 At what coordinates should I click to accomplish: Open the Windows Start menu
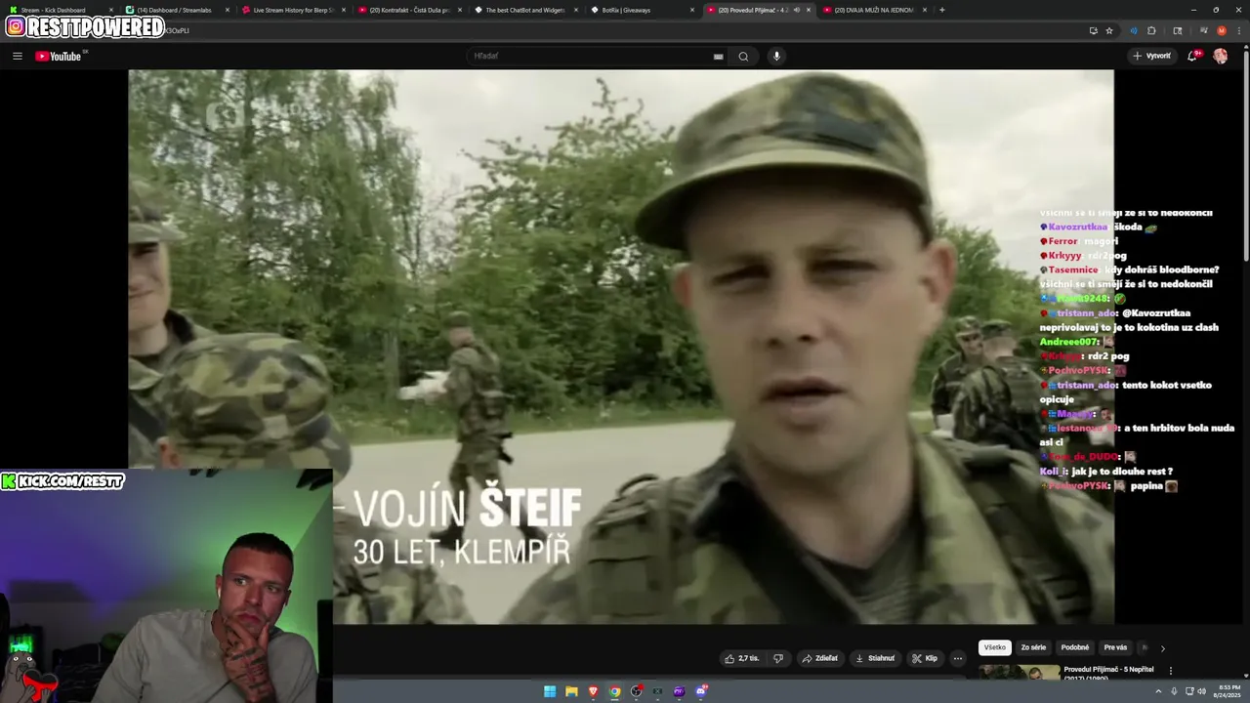coord(550,691)
